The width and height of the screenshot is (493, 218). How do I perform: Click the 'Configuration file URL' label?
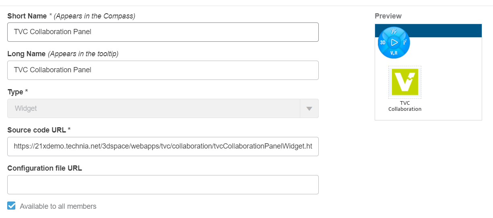[45, 168]
